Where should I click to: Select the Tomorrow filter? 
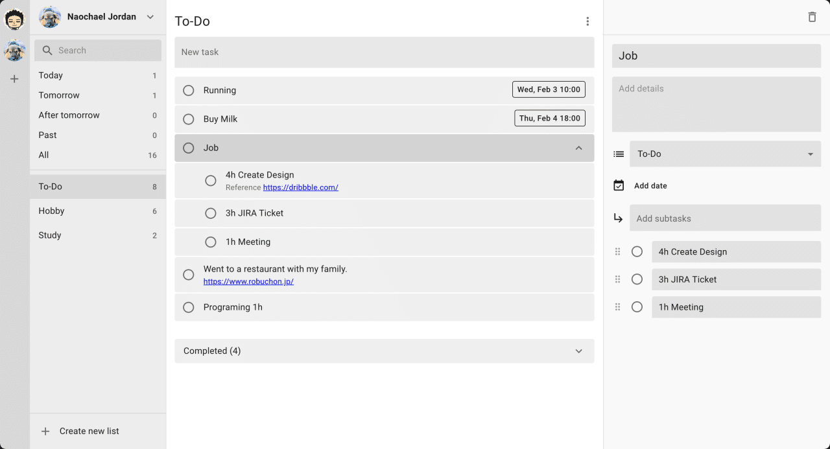98,95
